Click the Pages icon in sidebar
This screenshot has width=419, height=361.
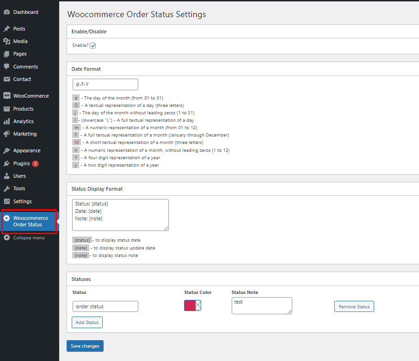(6, 54)
